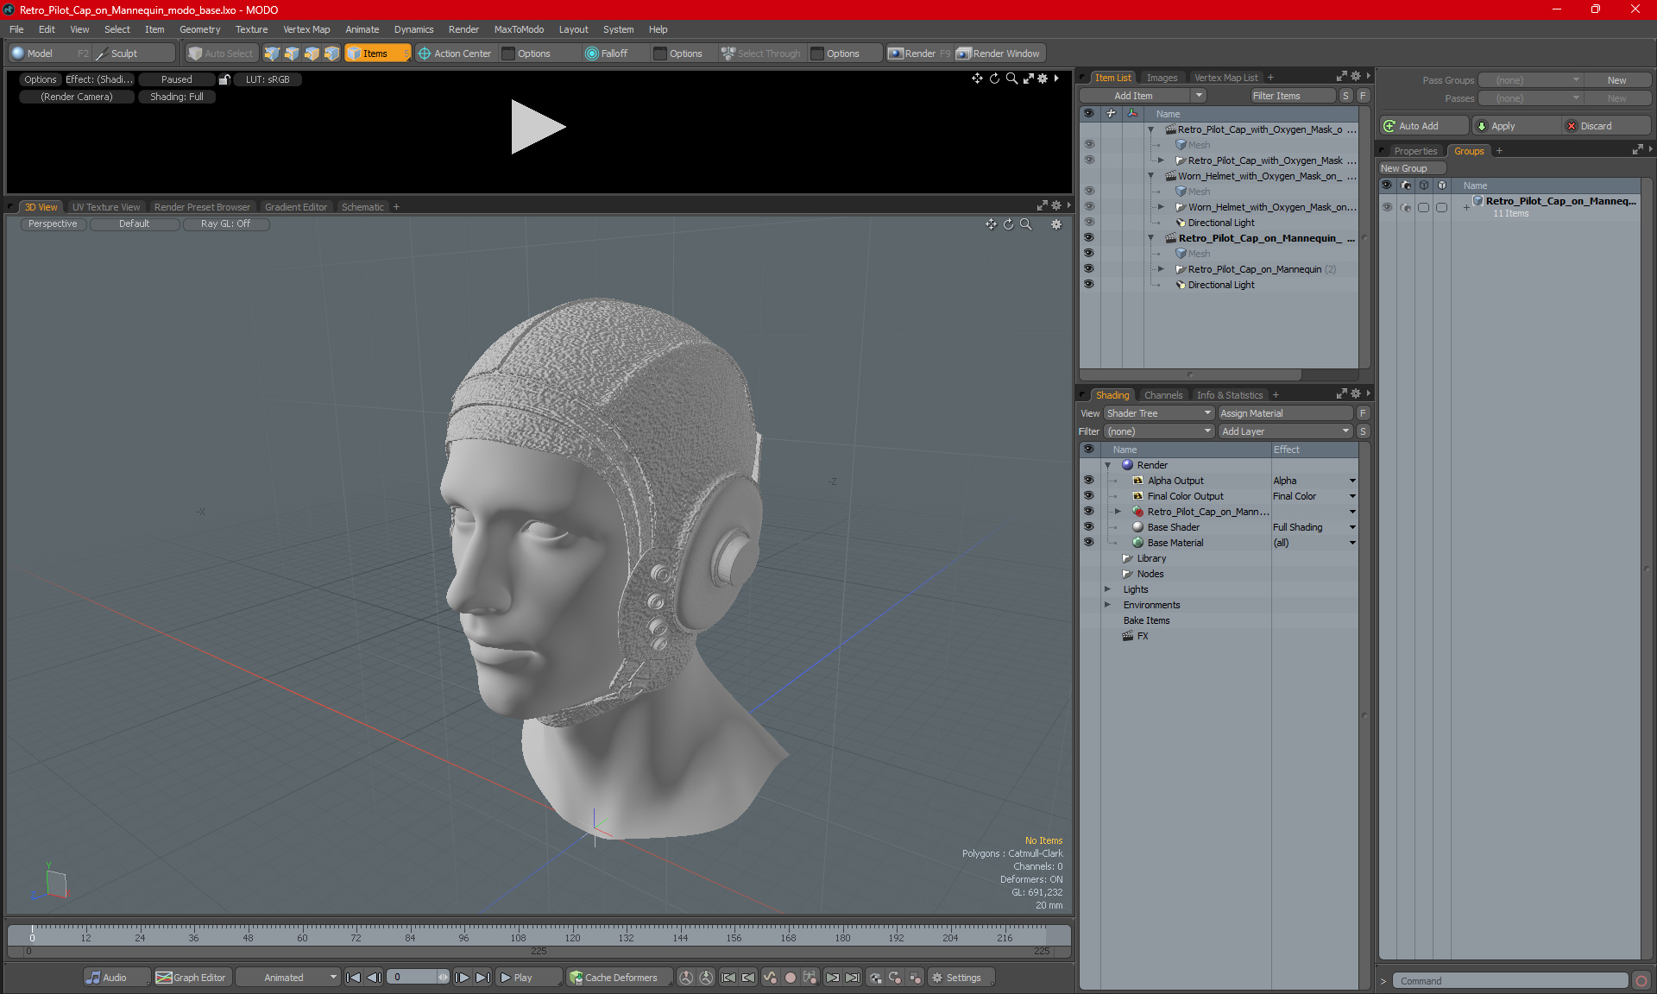The width and height of the screenshot is (1657, 994).
Task: Toggle visibility of Base Material layer
Action: (1089, 543)
